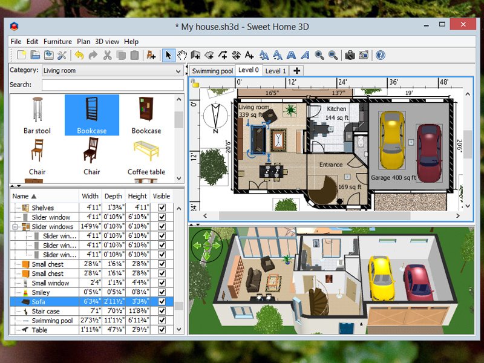The image size is (484, 363).
Task: Uncheck Visible for the Sofa row
Action: (x=162, y=301)
